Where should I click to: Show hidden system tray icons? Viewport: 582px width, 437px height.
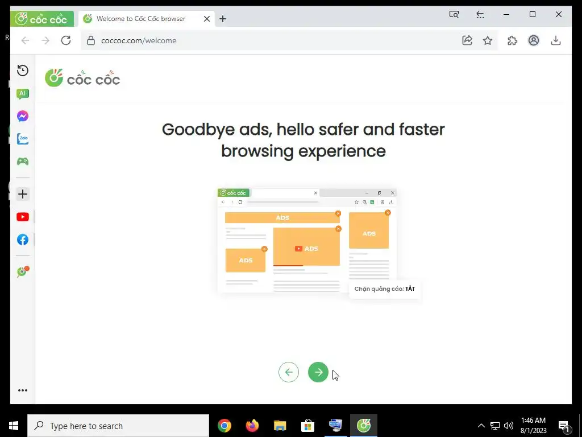(x=481, y=426)
